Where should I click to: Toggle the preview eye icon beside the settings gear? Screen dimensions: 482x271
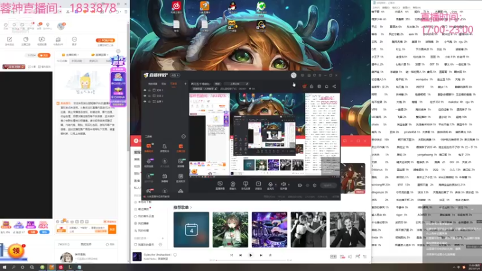[307, 185]
